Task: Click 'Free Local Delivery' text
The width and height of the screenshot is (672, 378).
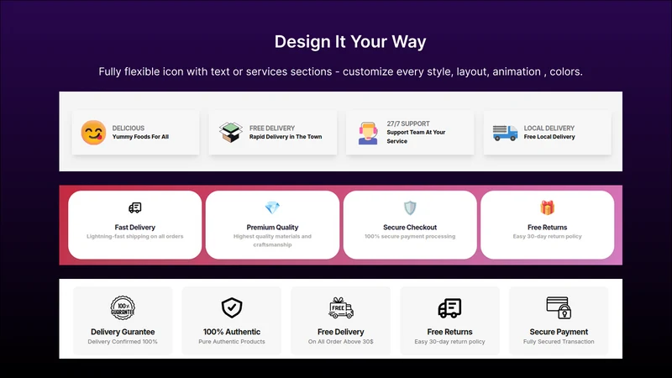Action: (549, 137)
